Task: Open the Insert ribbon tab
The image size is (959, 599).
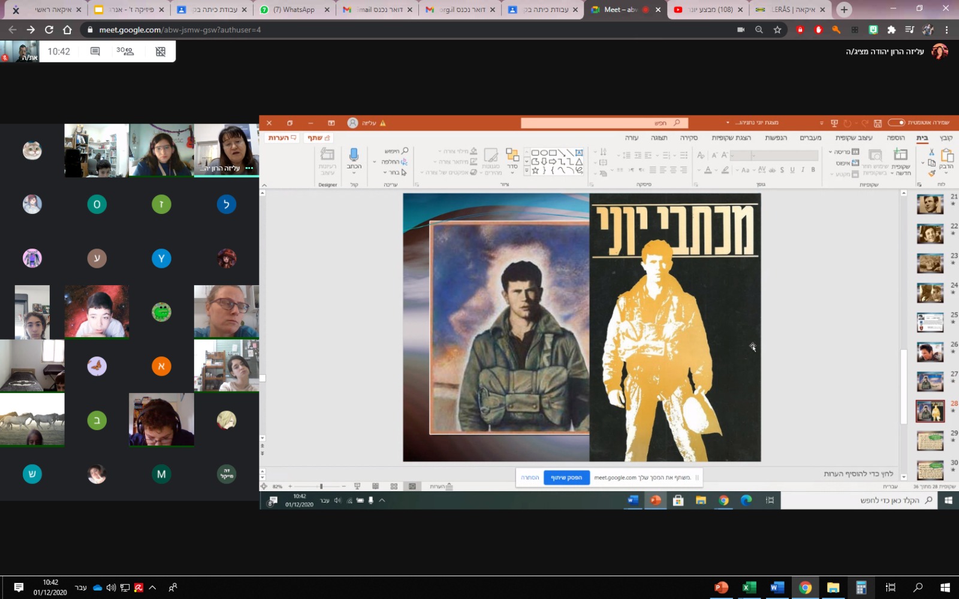Action: click(x=895, y=138)
